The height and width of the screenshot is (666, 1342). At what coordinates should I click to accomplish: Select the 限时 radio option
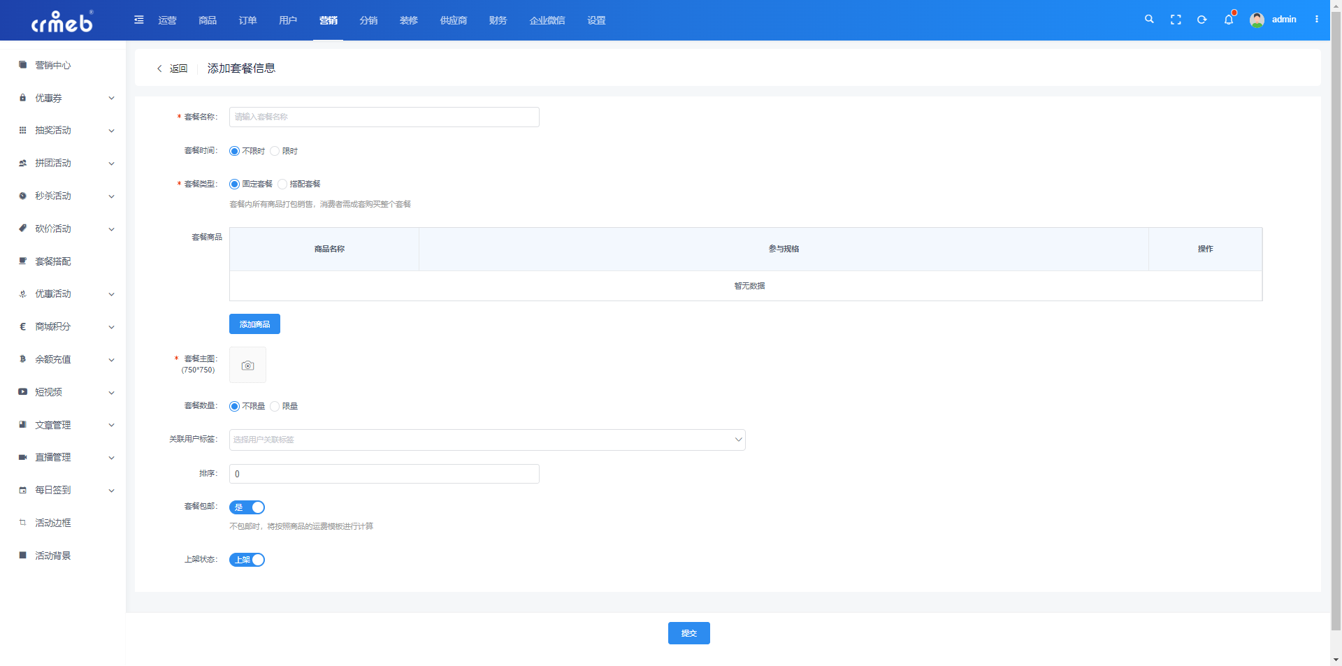(x=275, y=151)
